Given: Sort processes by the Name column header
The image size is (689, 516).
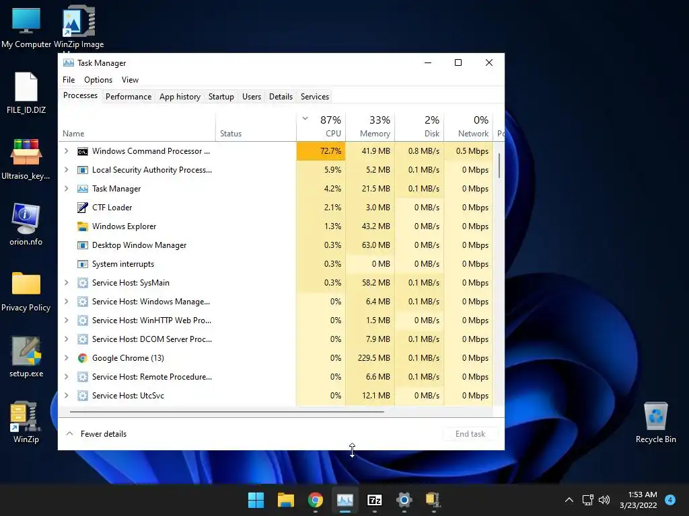Looking at the screenshot, I should click(x=137, y=127).
